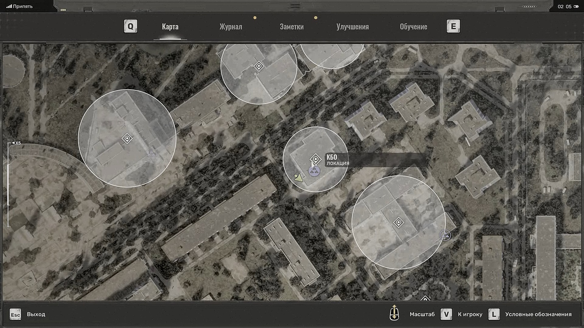The height and width of the screenshot is (328, 584).
Task: Click the green player arrow marker
Action: 298,178
